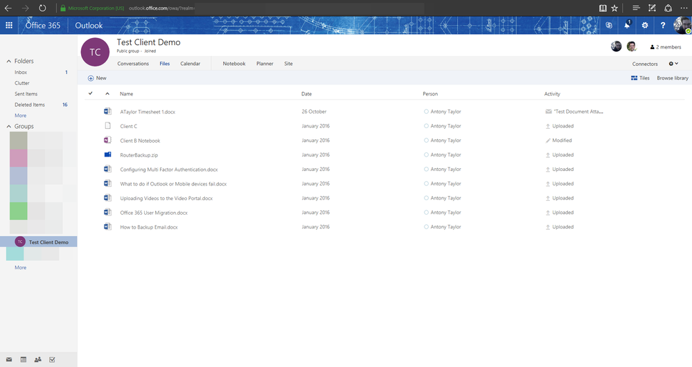Toggle the sort arrow beside Name
Image resolution: width=692 pixels, height=367 pixels.
click(107, 93)
